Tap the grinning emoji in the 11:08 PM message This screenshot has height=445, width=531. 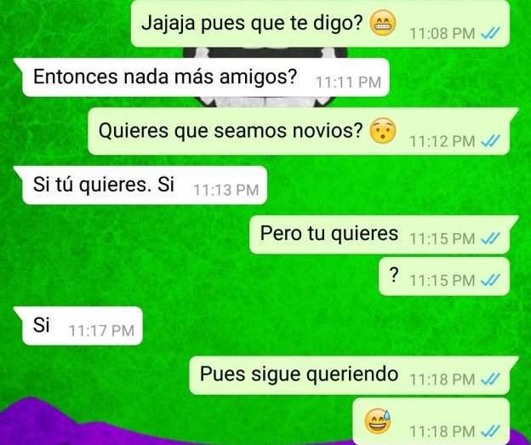tap(383, 23)
